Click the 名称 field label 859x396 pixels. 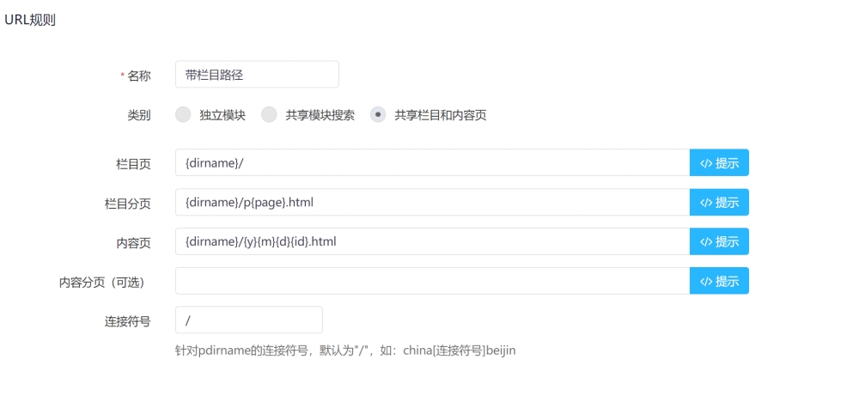point(138,76)
